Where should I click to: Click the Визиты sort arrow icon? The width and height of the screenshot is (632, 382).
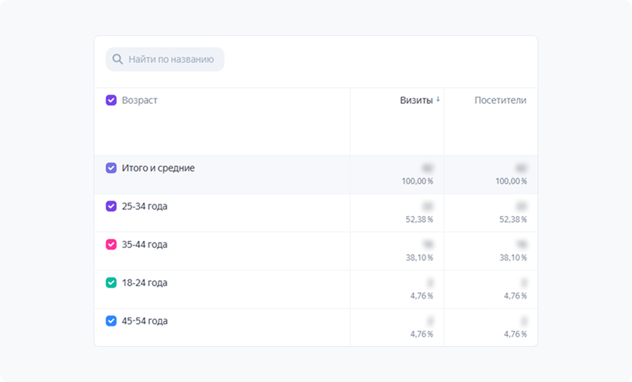438,100
